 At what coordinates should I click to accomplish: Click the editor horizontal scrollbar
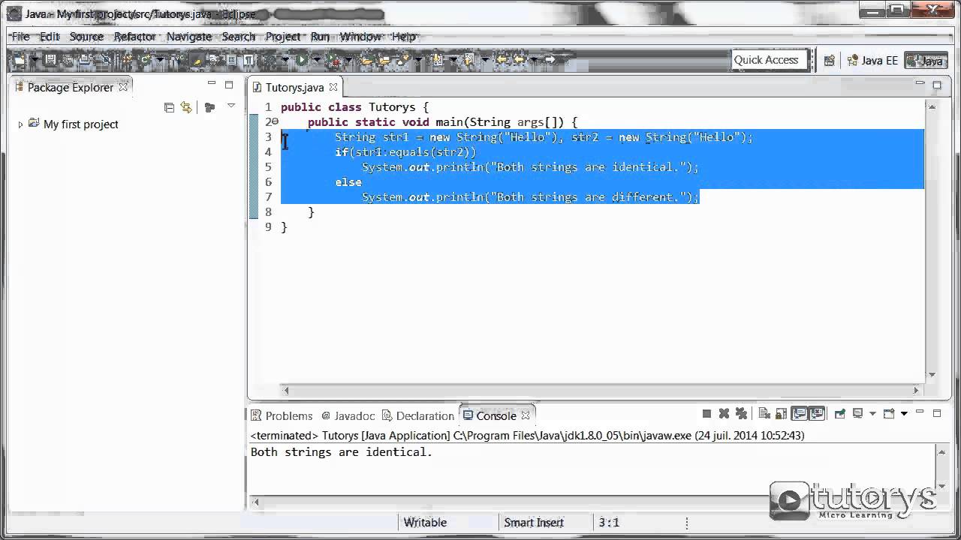point(601,390)
